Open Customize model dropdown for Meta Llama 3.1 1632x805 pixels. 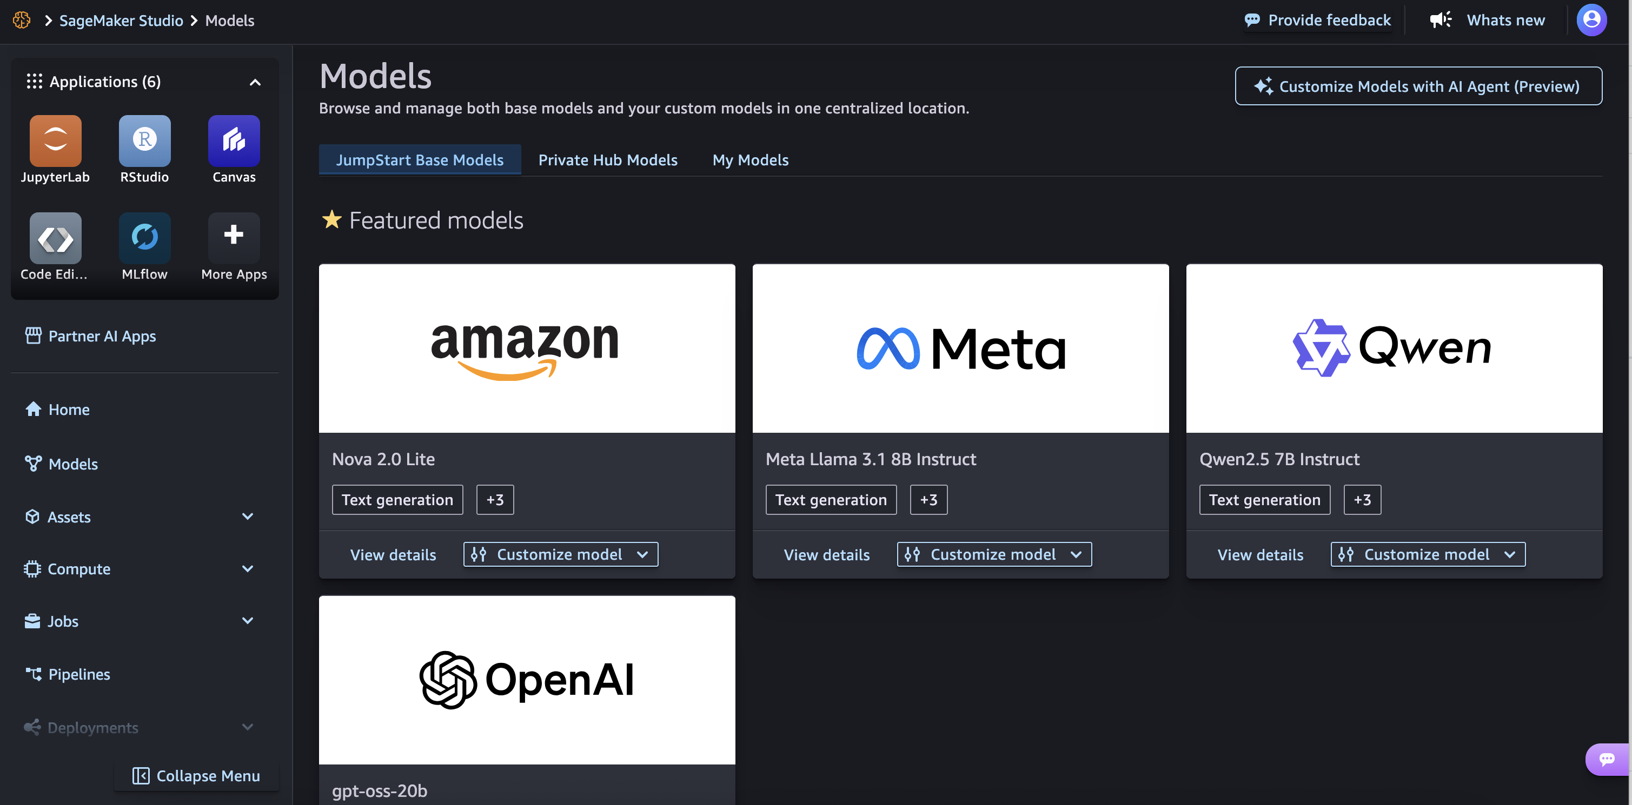point(994,554)
